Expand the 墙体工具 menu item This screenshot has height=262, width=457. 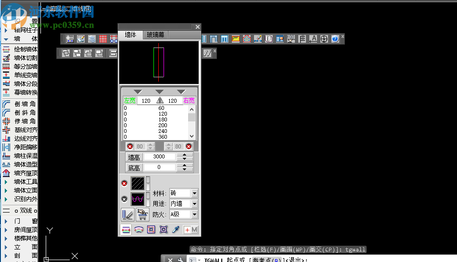[25, 181]
